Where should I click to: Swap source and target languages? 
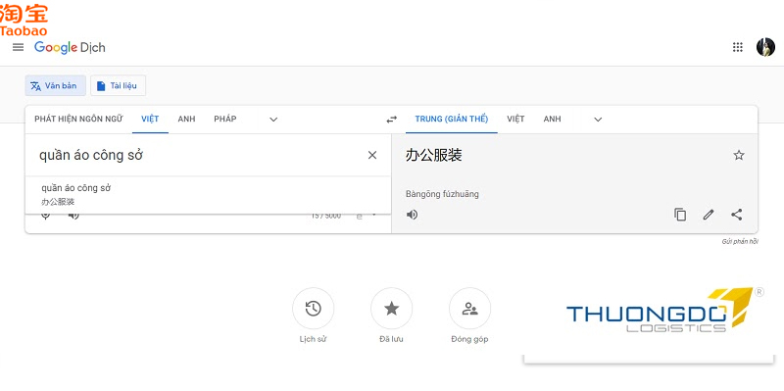(391, 120)
